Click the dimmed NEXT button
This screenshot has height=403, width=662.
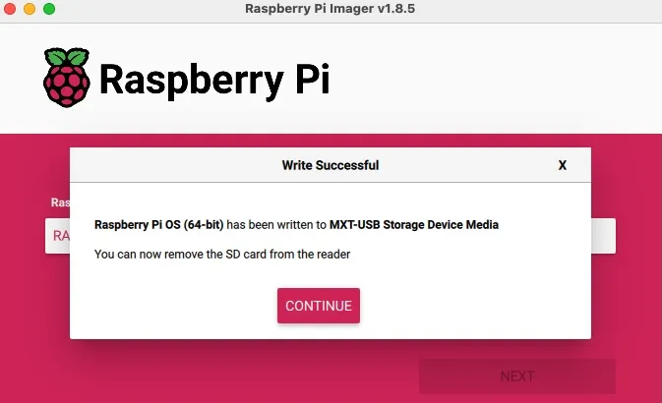pyautogui.click(x=517, y=376)
